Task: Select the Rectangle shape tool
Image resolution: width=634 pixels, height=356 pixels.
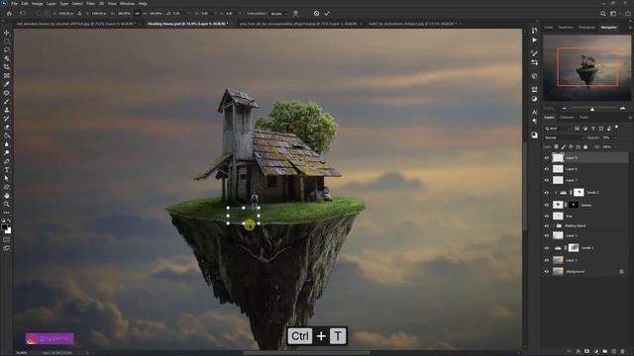Action: pos(7,187)
